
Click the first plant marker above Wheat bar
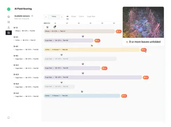tap(47, 27)
